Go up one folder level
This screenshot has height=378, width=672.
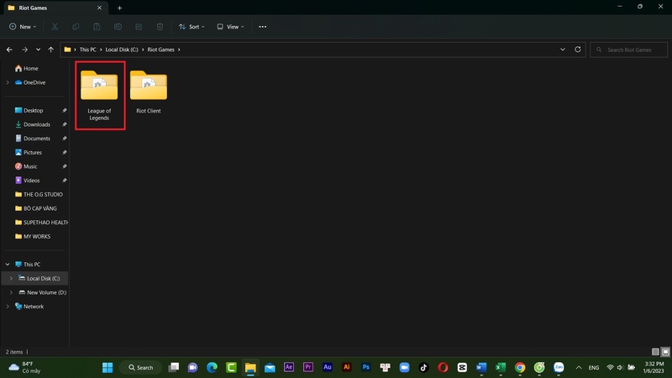point(51,50)
